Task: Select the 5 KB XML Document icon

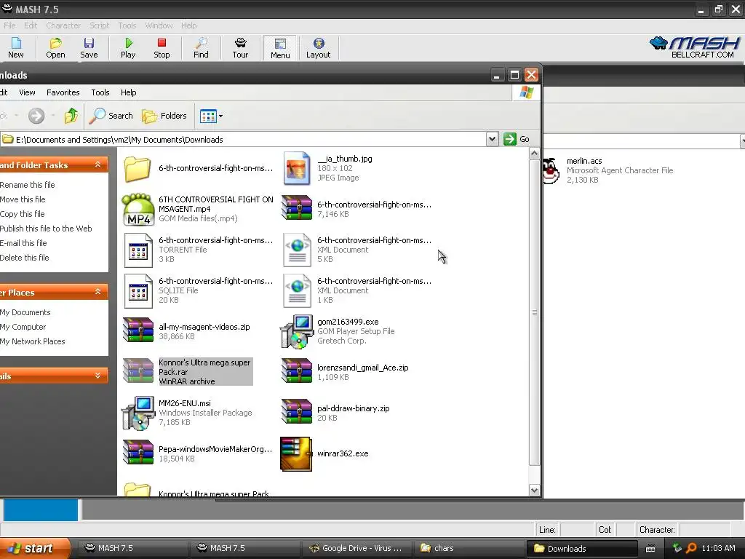Action: click(x=297, y=250)
